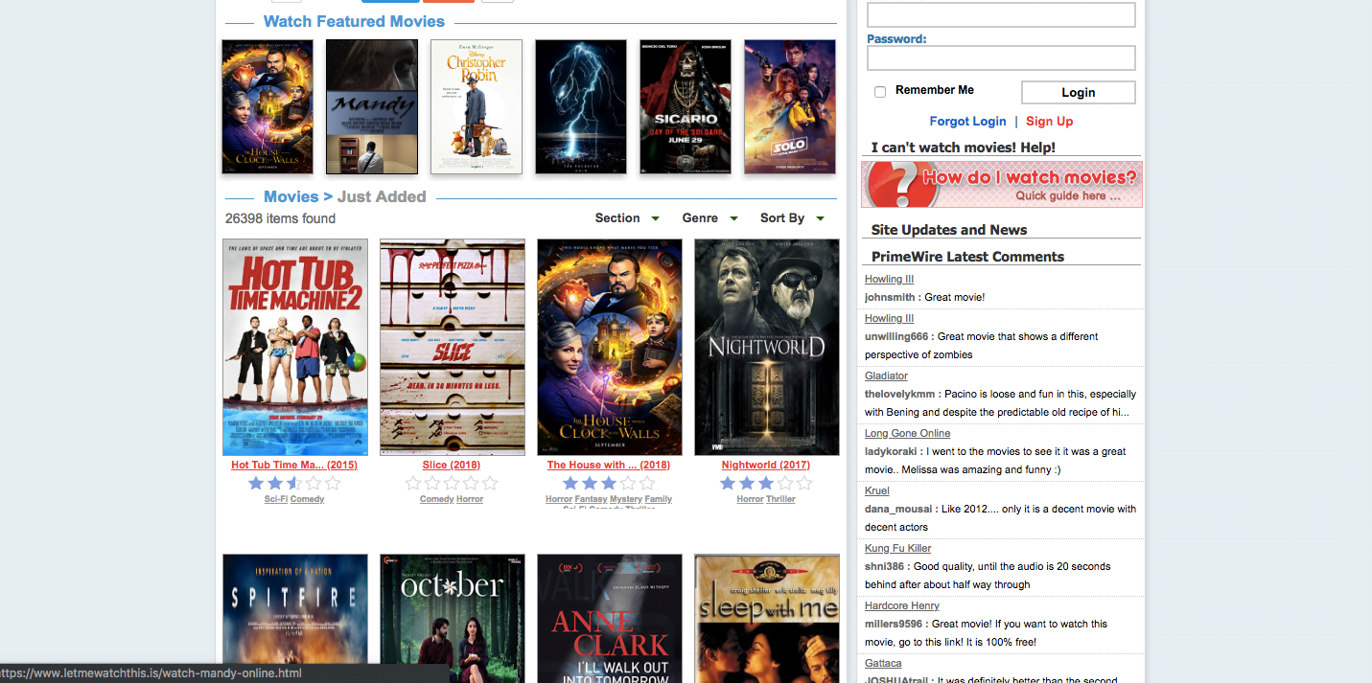Open the Forgot Login link
The image size is (1372, 683).
(967, 122)
